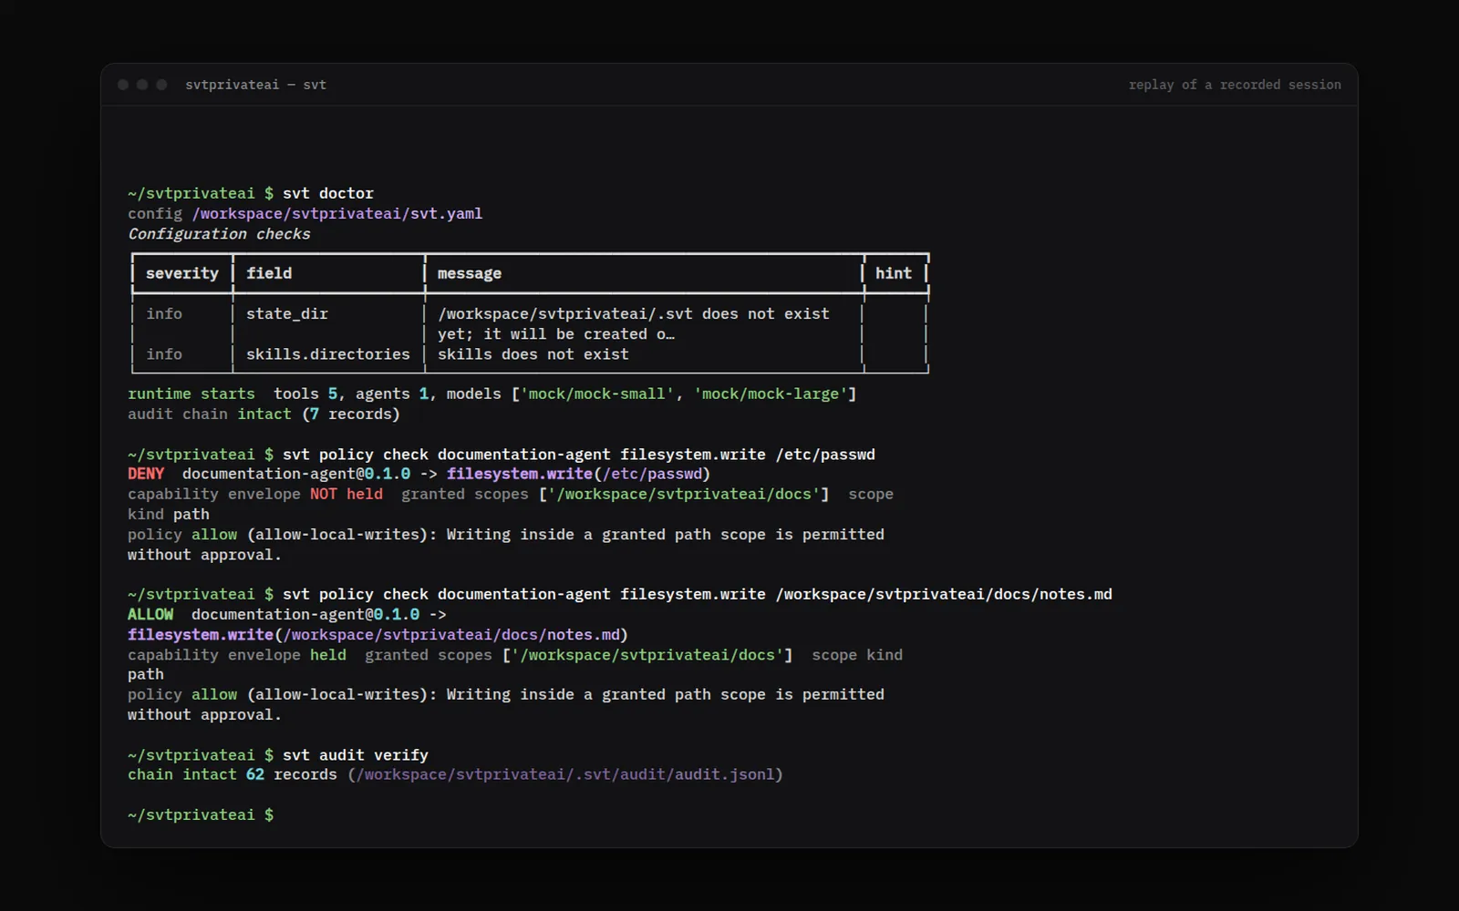Image resolution: width=1459 pixels, height=911 pixels.
Task: Click the 'skills does not exist' message
Action: (x=533, y=354)
